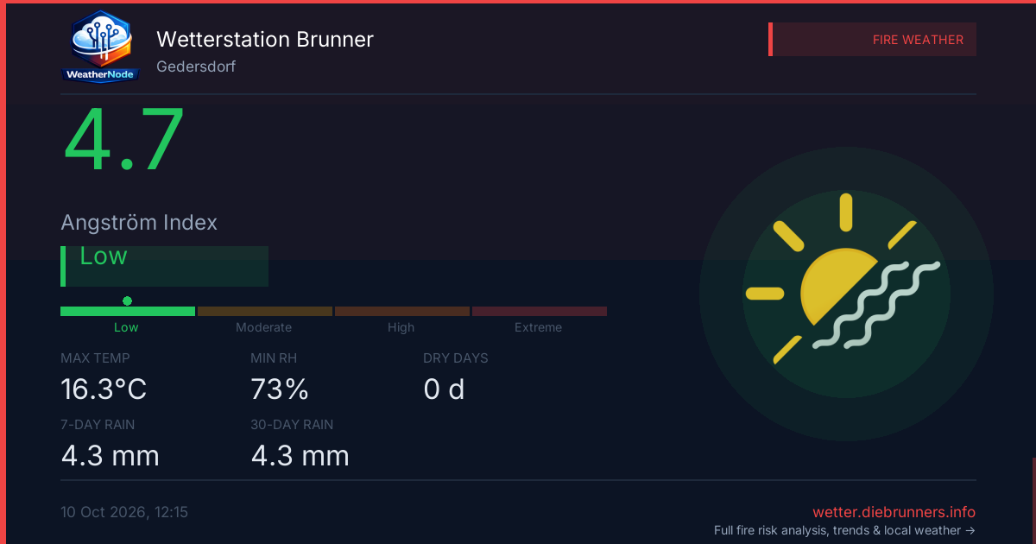Viewport: 1036px width, 544px height.
Task: Click the MIN RH label
Action: (x=275, y=358)
